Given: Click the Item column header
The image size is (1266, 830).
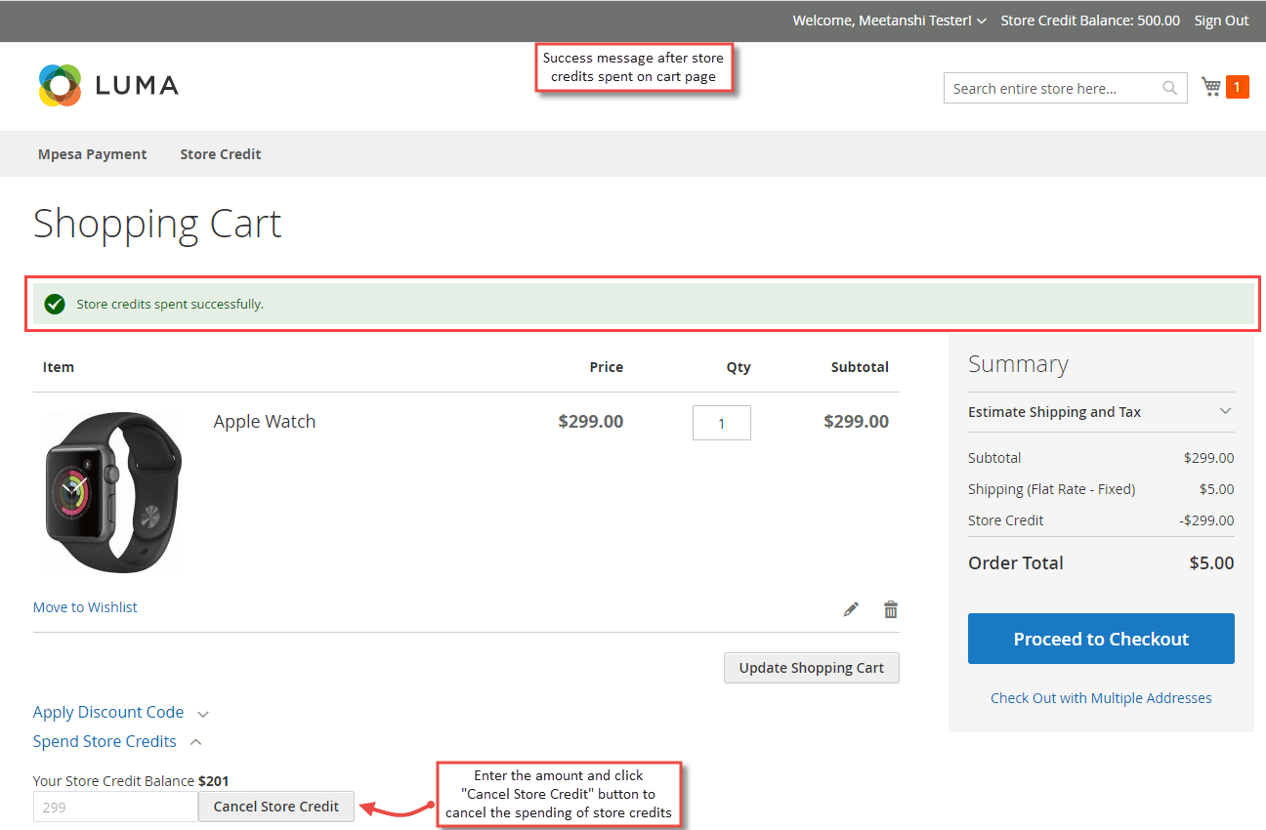Looking at the screenshot, I should pyautogui.click(x=59, y=367).
